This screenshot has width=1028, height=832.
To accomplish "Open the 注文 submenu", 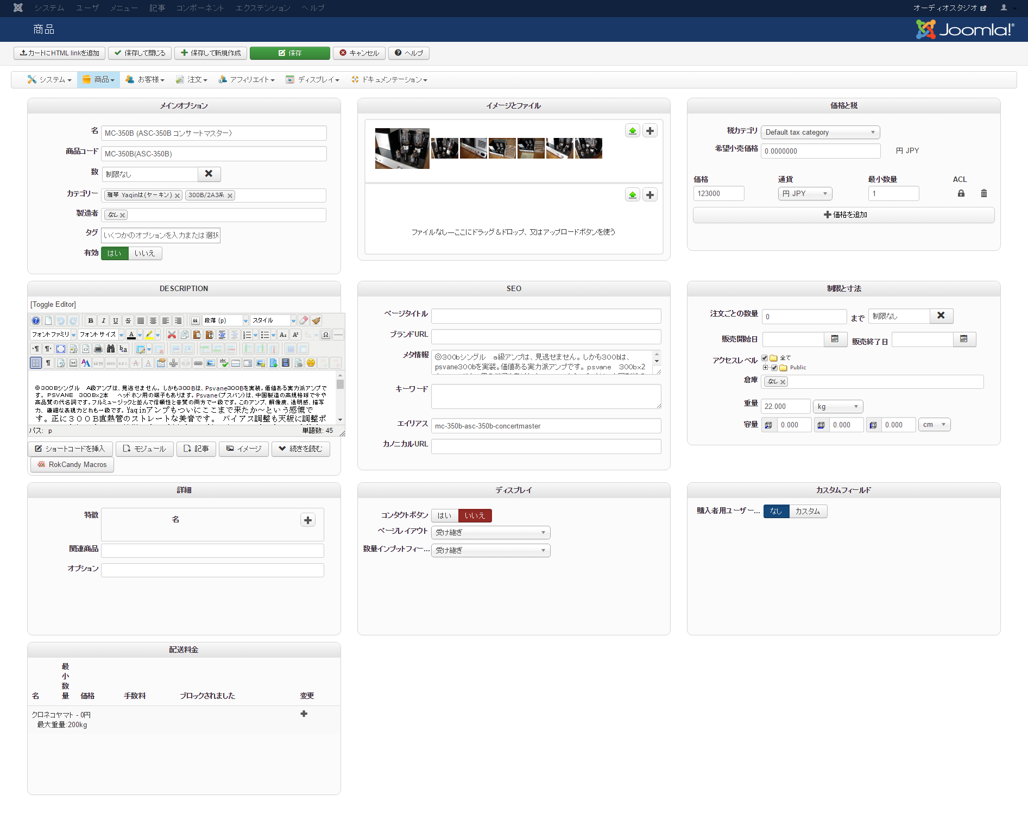I will pyautogui.click(x=192, y=80).
